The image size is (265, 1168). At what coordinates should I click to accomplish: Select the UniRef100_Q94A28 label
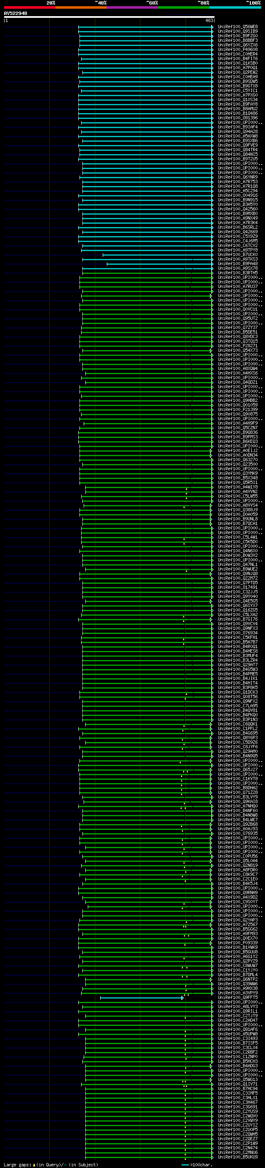(238, 131)
